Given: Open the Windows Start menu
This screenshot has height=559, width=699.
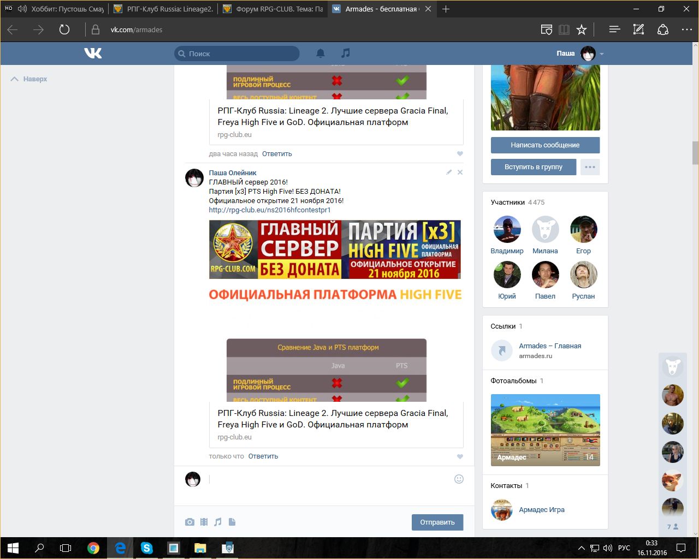Looking at the screenshot, I should click(13, 548).
